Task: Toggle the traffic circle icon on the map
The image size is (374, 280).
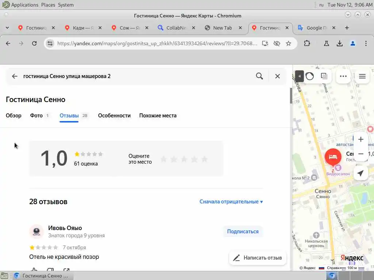Action: pyautogui.click(x=310, y=76)
